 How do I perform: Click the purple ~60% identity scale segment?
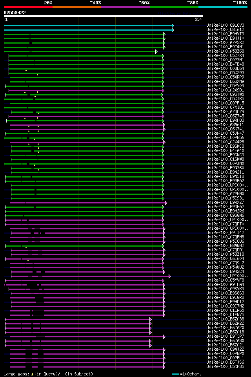coord(125,7)
